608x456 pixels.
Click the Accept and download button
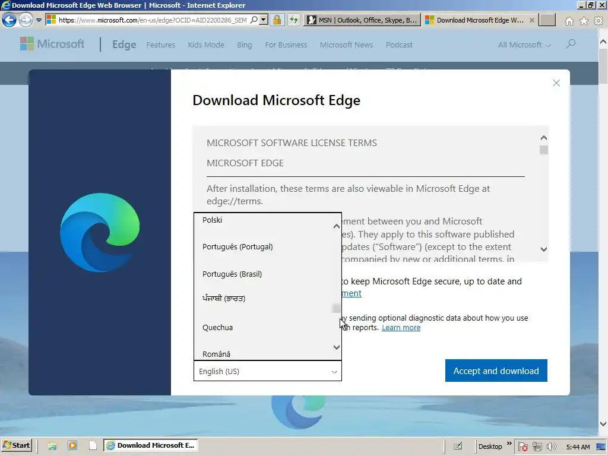click(496, 370)
